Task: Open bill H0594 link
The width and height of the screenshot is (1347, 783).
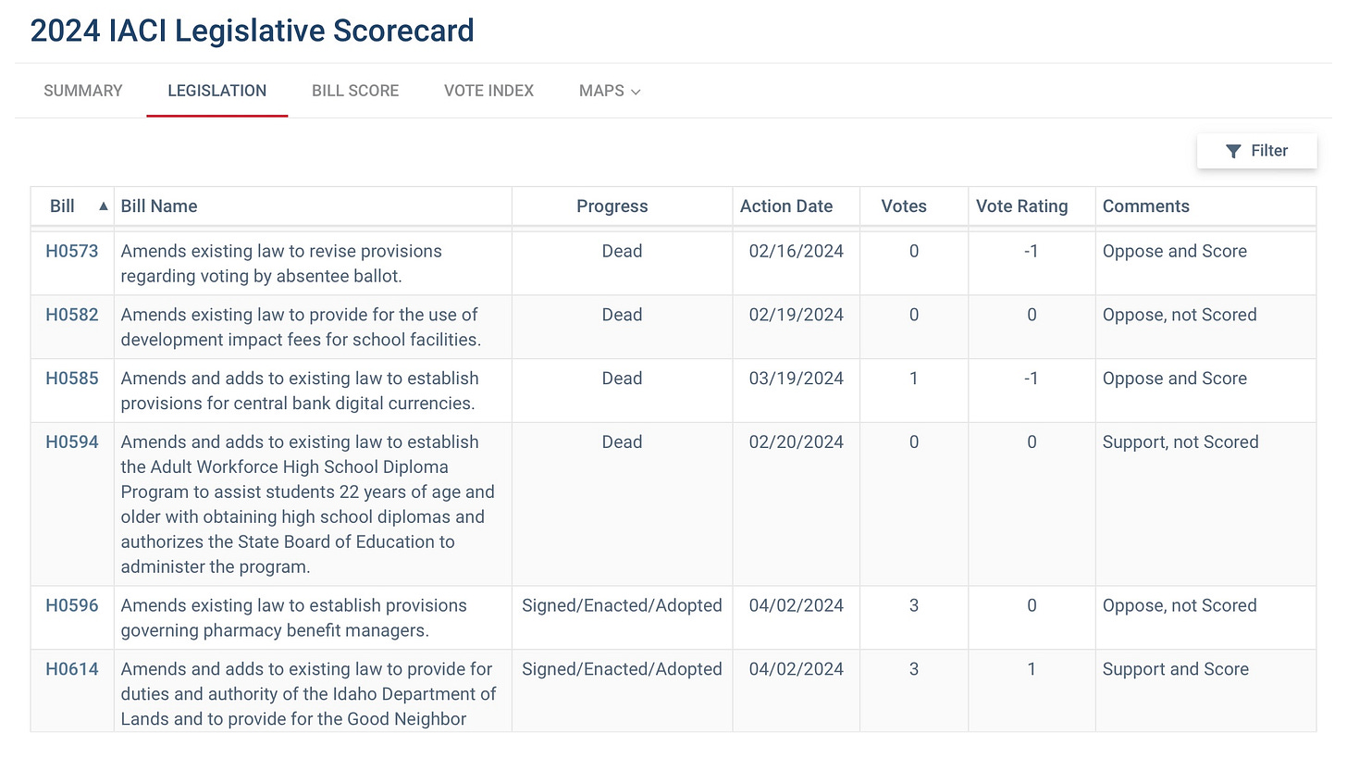Action: 72,442
